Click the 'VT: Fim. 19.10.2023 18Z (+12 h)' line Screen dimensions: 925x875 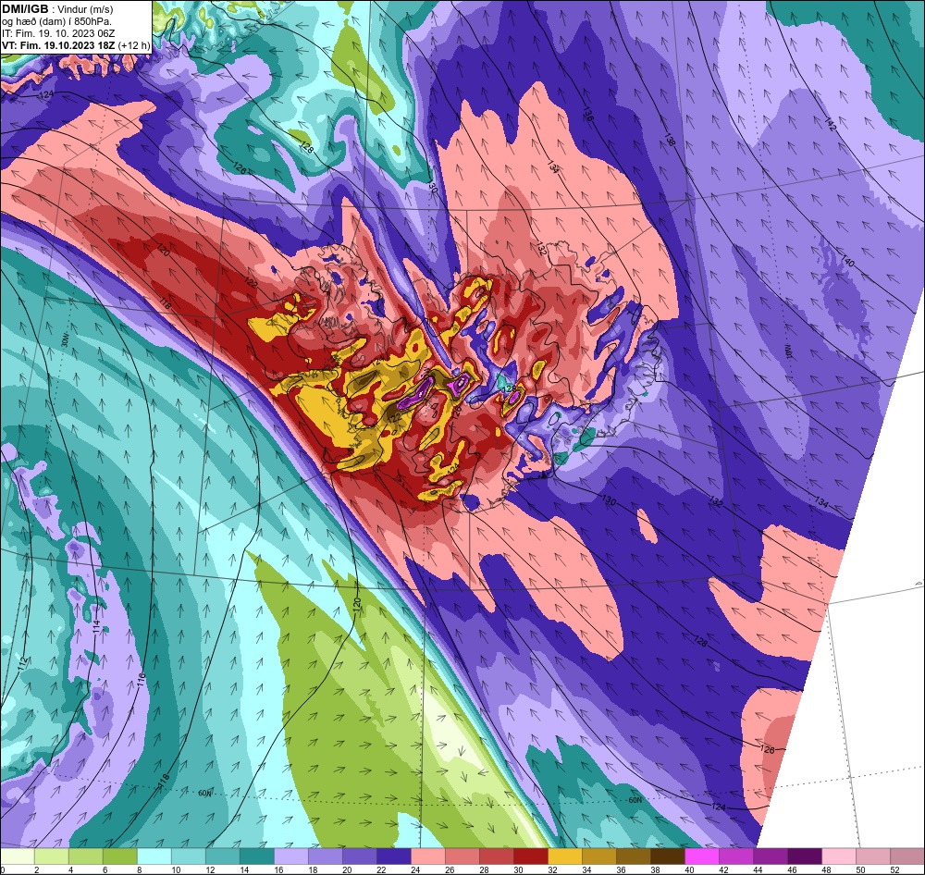point(76,45)
